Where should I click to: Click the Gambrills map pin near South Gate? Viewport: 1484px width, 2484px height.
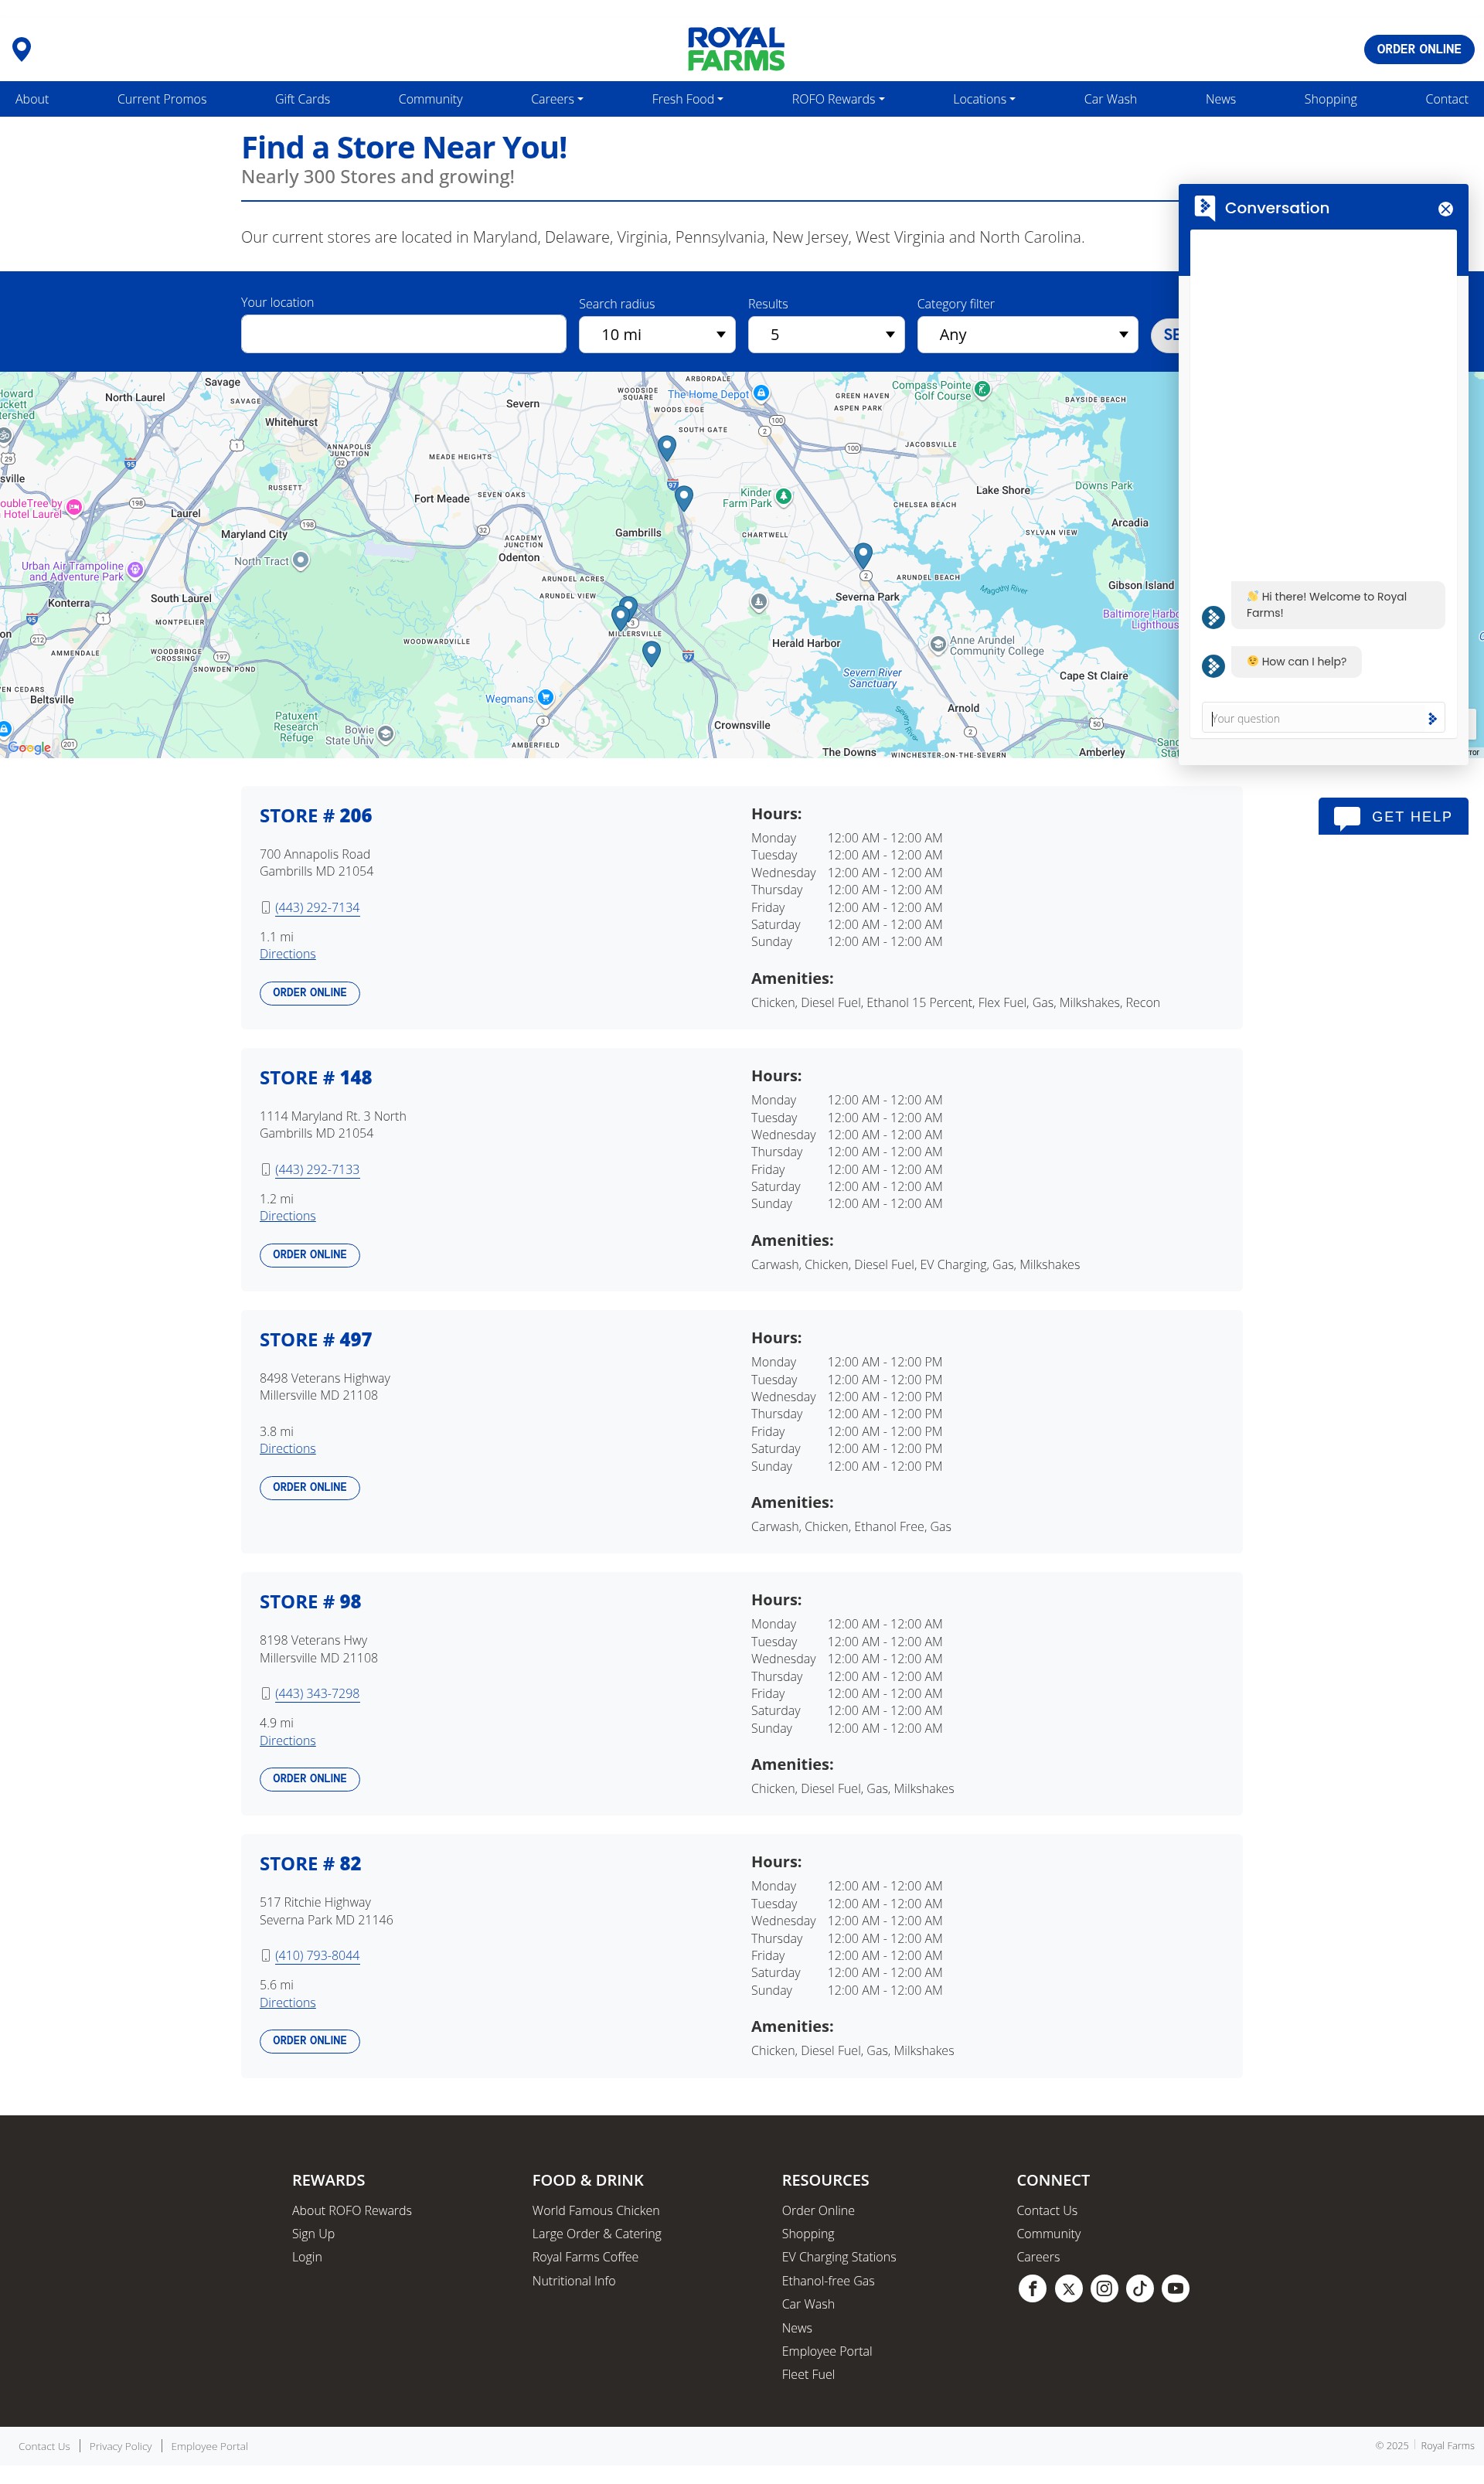point(666,447)
